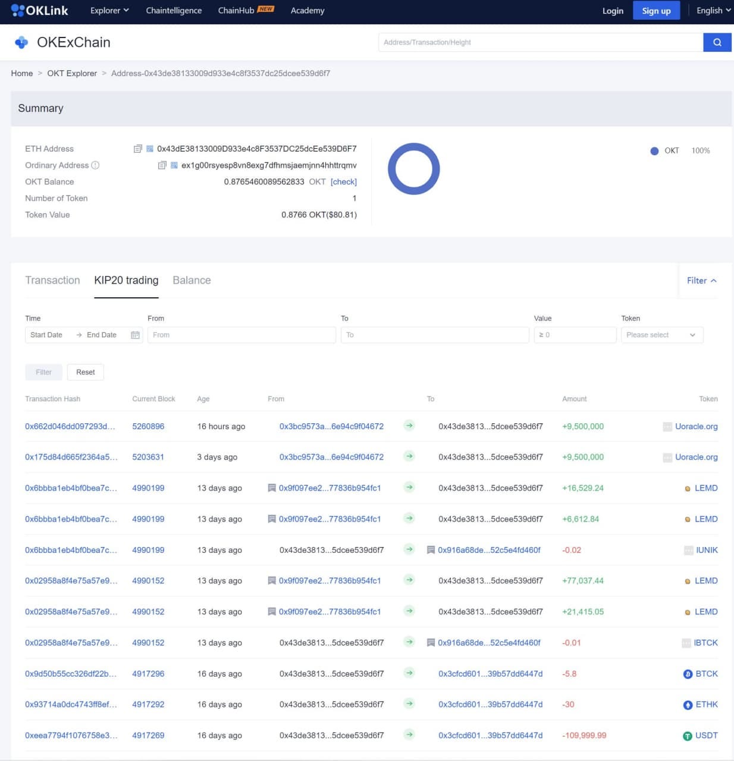
Task: Open the Chaintelligence menu
Action: [x=174, y=10]
